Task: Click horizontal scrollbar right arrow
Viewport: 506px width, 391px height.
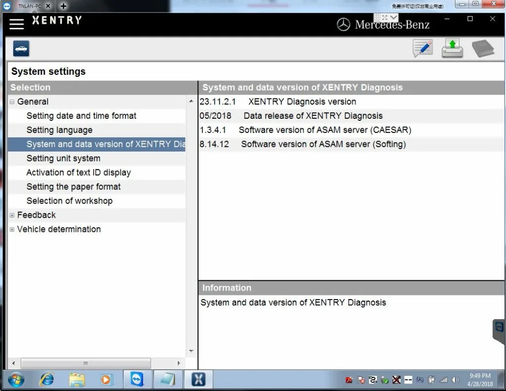Action: click(179, 363)
